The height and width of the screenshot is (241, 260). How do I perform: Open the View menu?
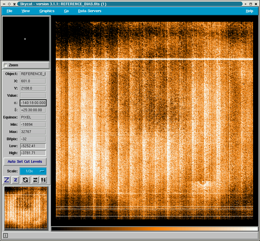click(x=26, y=11)
